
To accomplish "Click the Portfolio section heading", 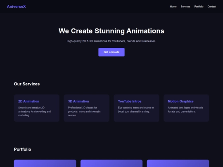I will pos(22,149).
